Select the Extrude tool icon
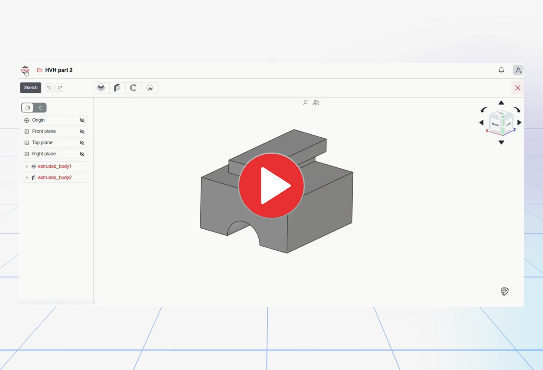Screen dimensions: 543x370 point(101,88)
